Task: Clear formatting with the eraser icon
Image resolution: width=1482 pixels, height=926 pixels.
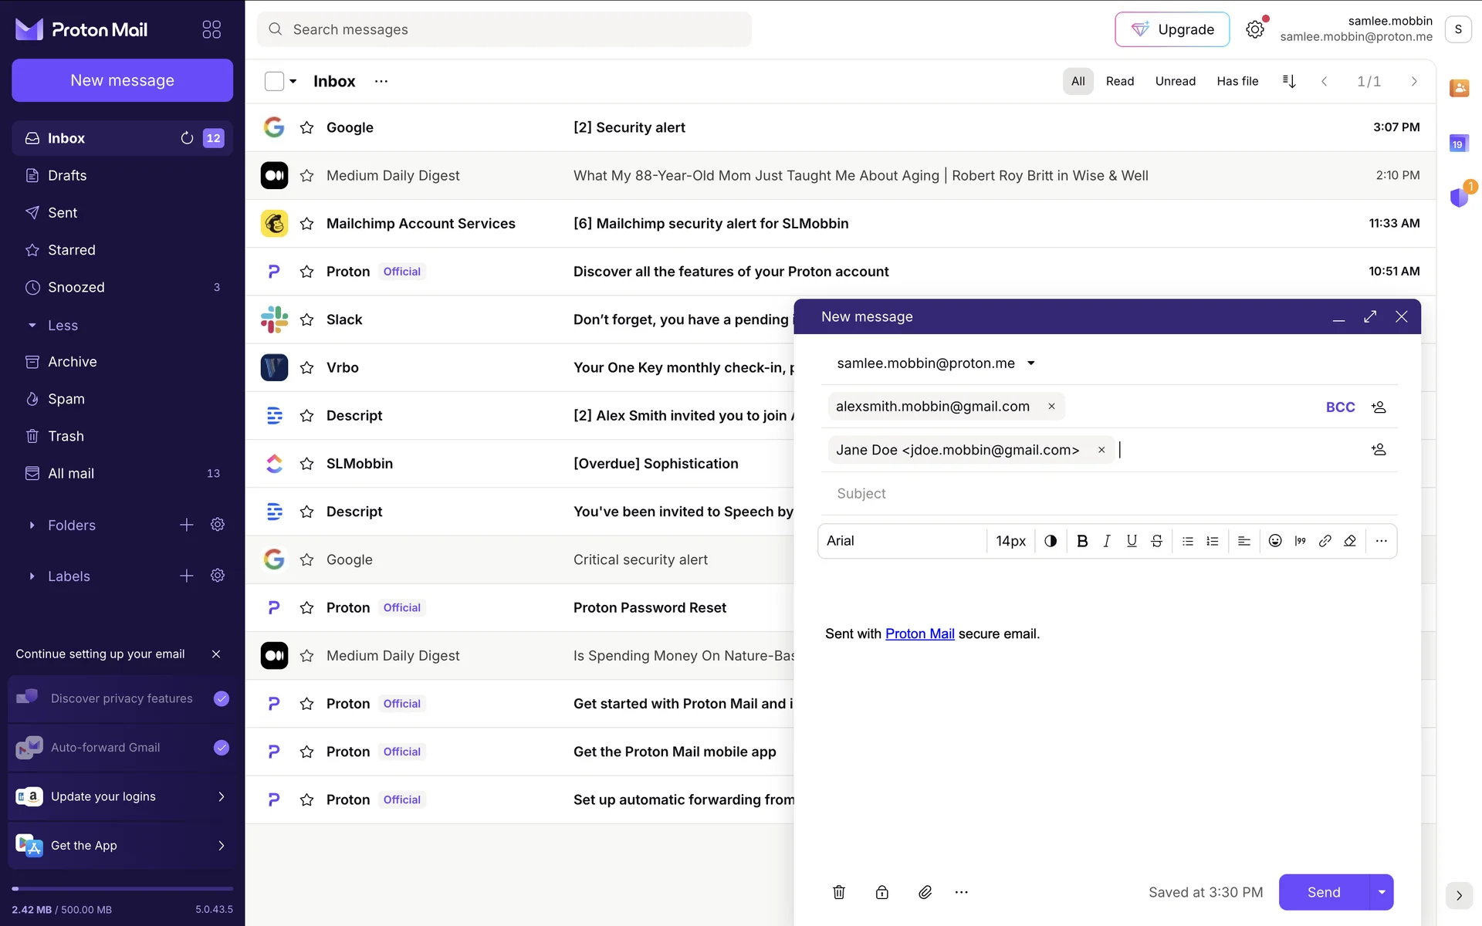Action: (1350, 541)
